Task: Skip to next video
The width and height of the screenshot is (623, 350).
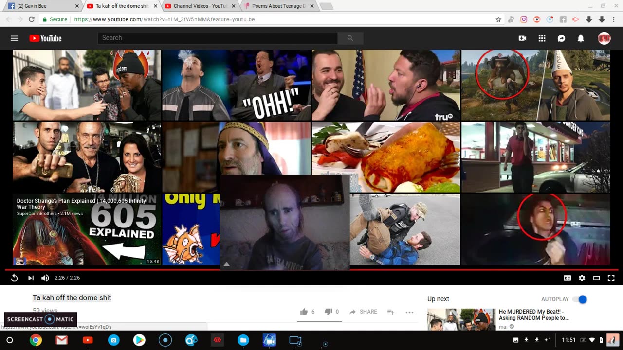Action: click(31, 278)
